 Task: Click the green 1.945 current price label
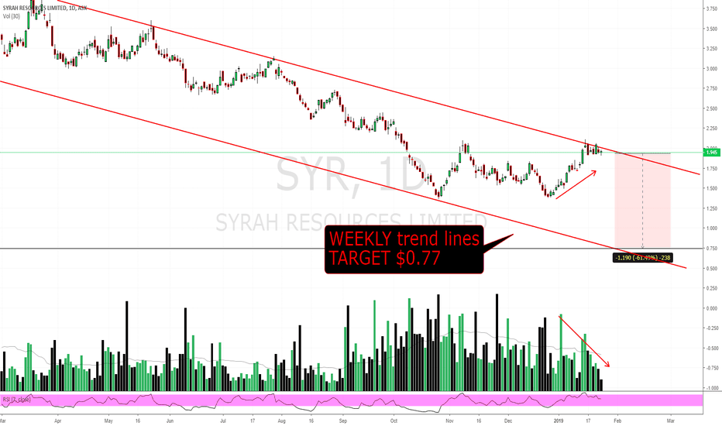pos(711,152)
